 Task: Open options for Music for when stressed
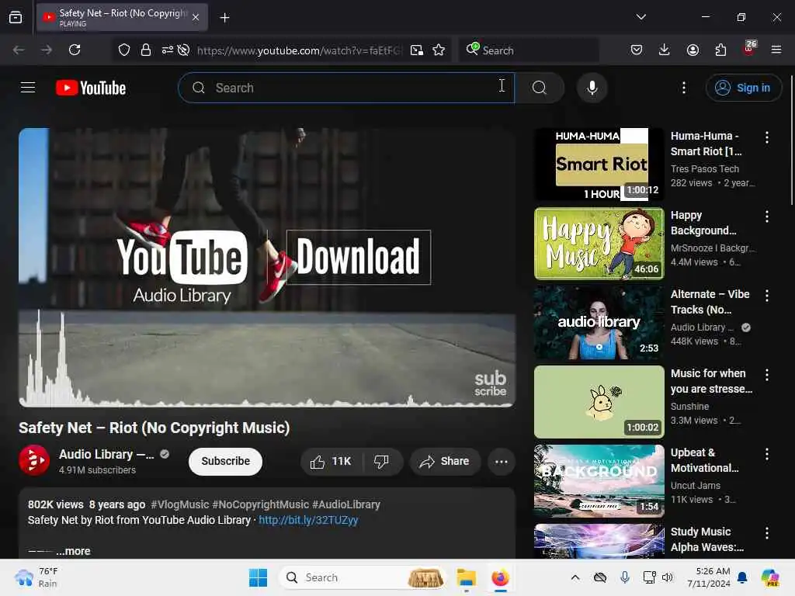coord(766,375)
